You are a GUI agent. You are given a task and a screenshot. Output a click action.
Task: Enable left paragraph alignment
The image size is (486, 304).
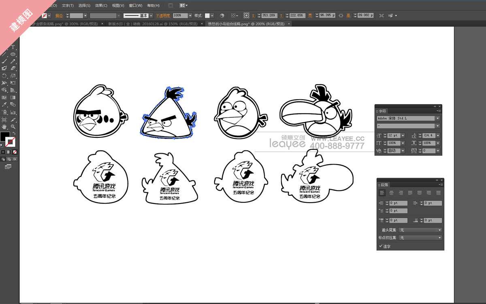(x=382, y=193)
